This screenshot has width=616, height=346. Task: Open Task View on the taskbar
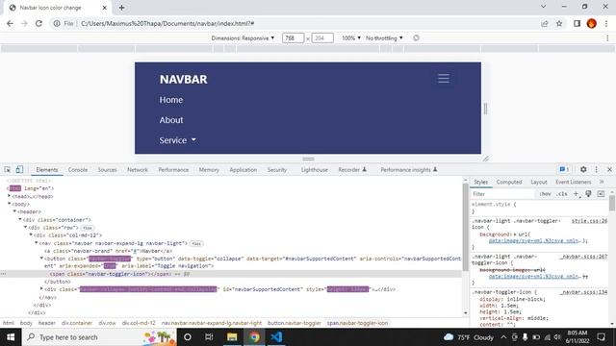(209, 337)
